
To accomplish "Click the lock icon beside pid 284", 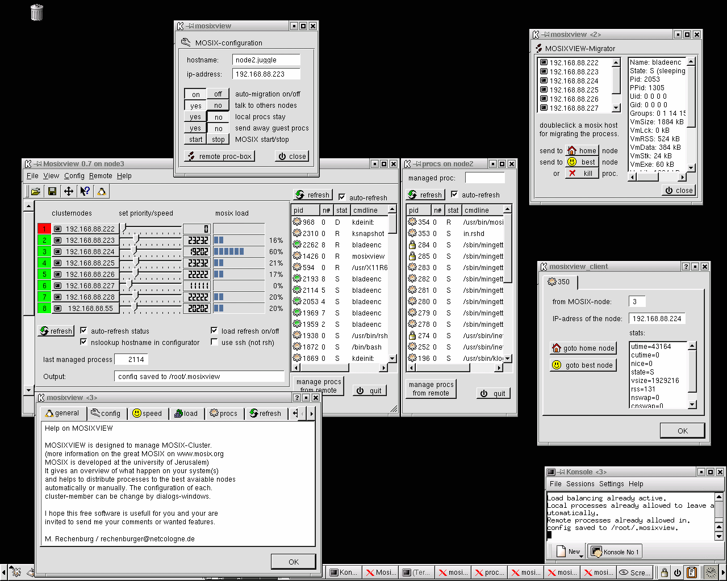I will (412, 245).
